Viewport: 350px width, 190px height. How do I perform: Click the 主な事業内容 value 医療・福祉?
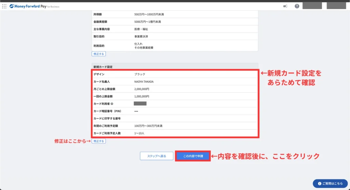(141, 29)
